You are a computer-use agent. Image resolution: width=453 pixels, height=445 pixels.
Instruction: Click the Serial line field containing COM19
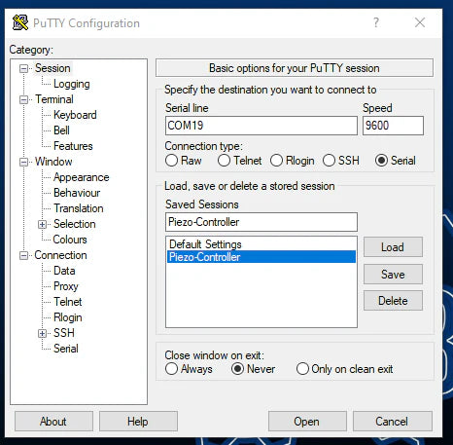(x=261, y=126)
